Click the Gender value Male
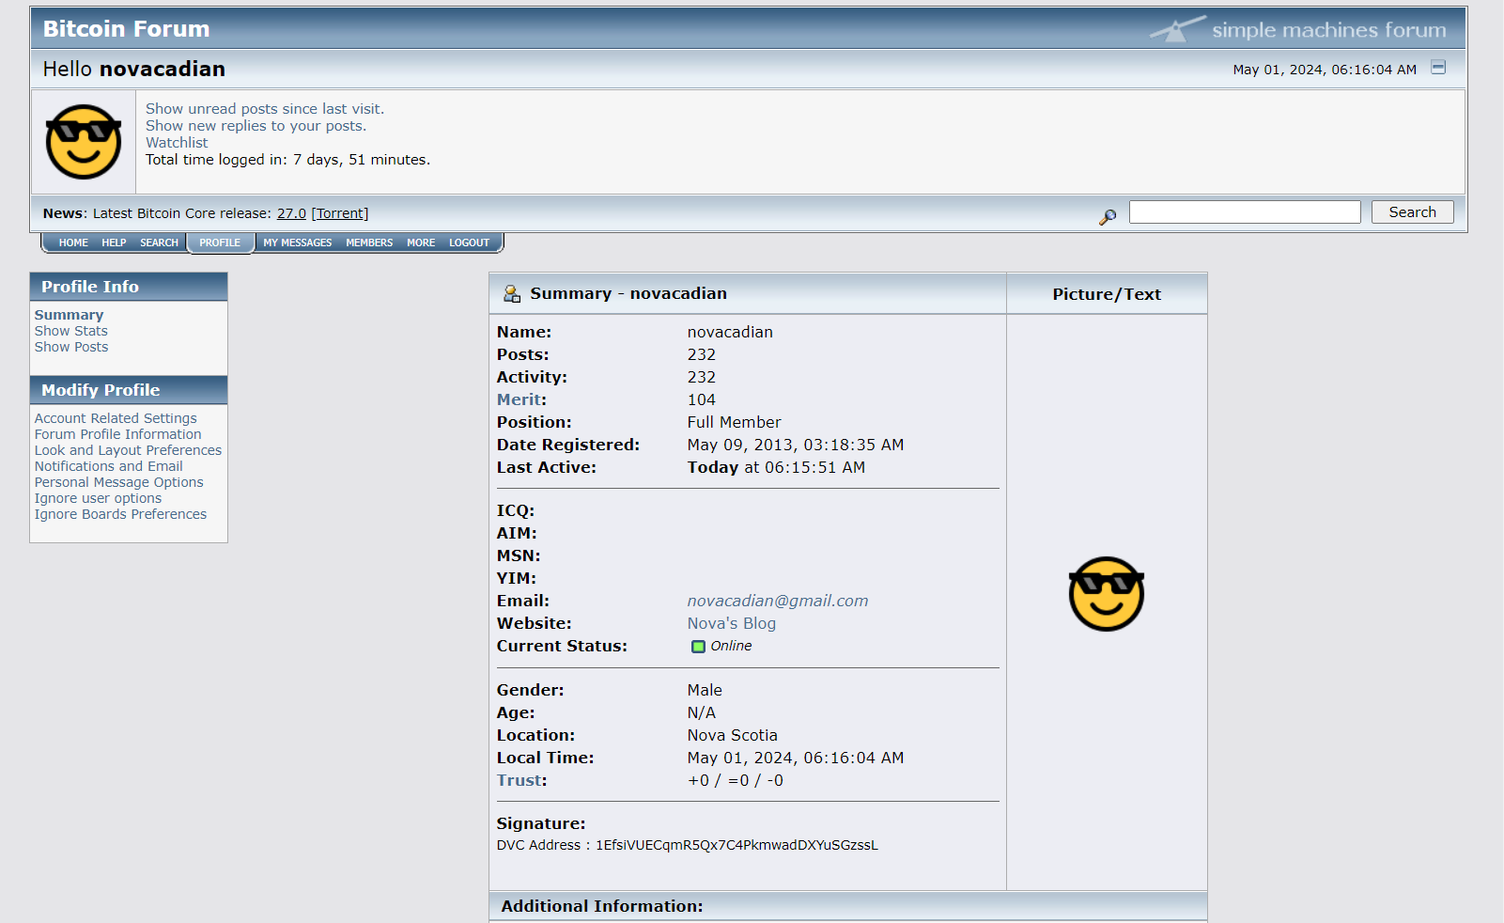 point(705,690)
